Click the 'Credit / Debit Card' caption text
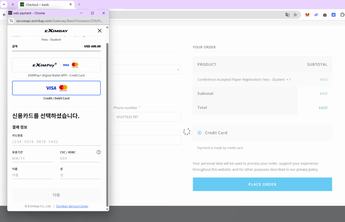The width and height of the screenshot is (345, 222). [56, 98]
